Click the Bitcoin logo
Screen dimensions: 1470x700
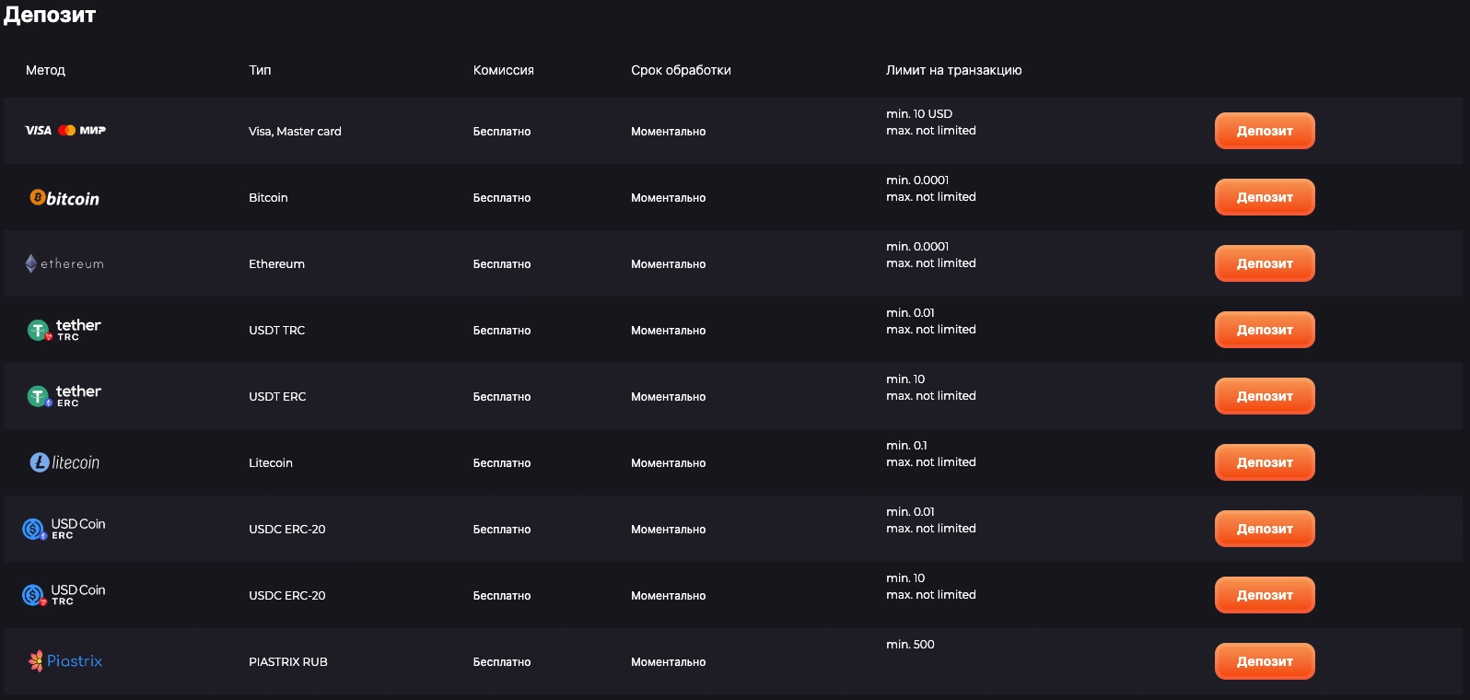click(64, 198)
